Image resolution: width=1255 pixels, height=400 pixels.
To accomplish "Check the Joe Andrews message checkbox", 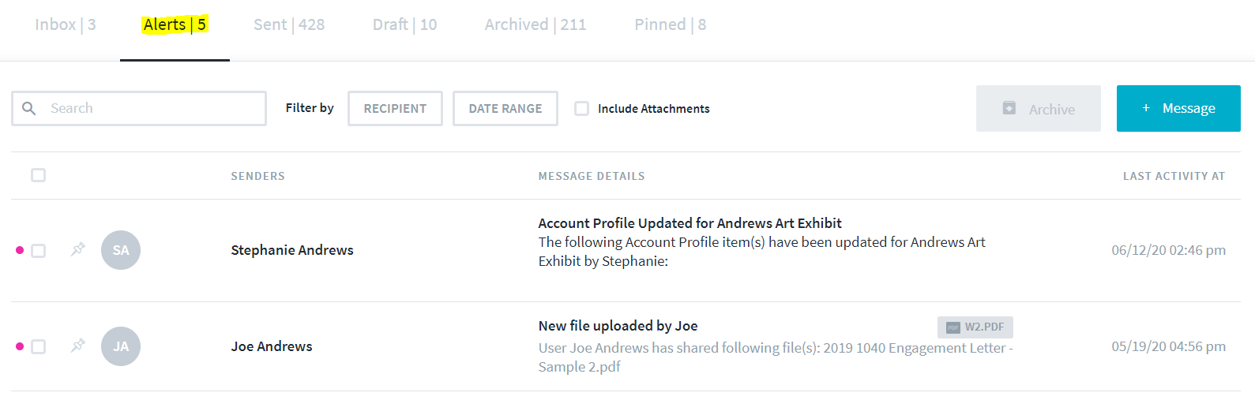I will 38,347.
